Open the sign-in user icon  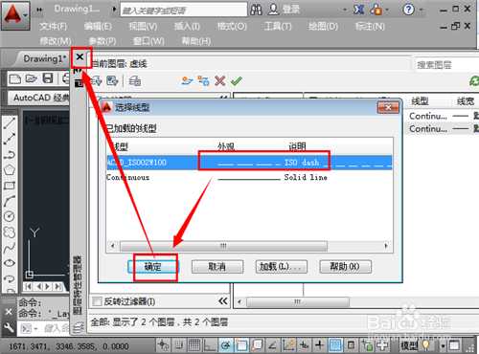[273, 10]
